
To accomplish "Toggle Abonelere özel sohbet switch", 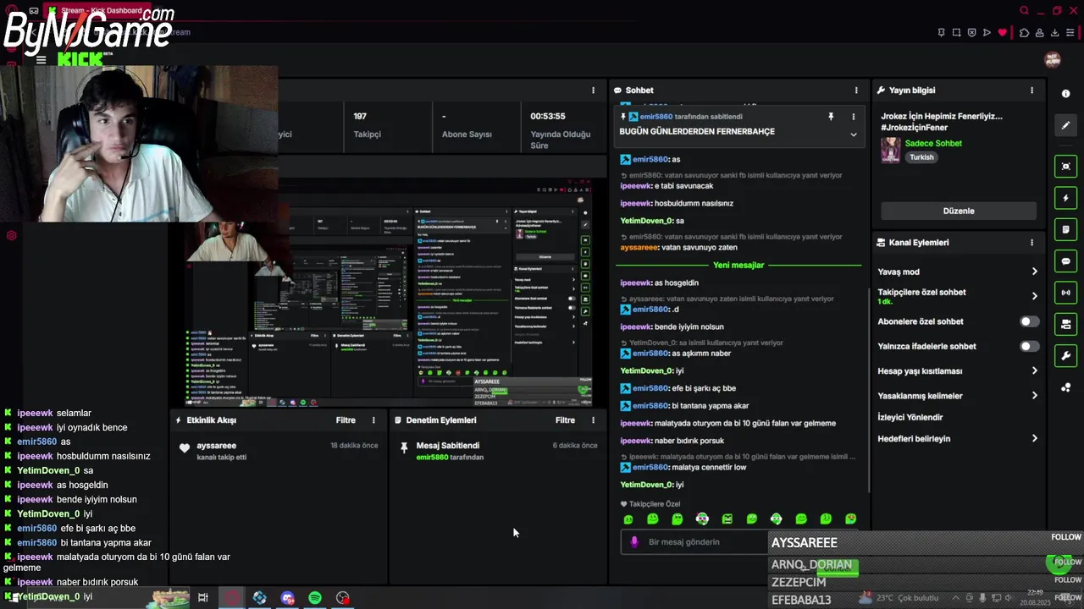I will (1029, 321).
